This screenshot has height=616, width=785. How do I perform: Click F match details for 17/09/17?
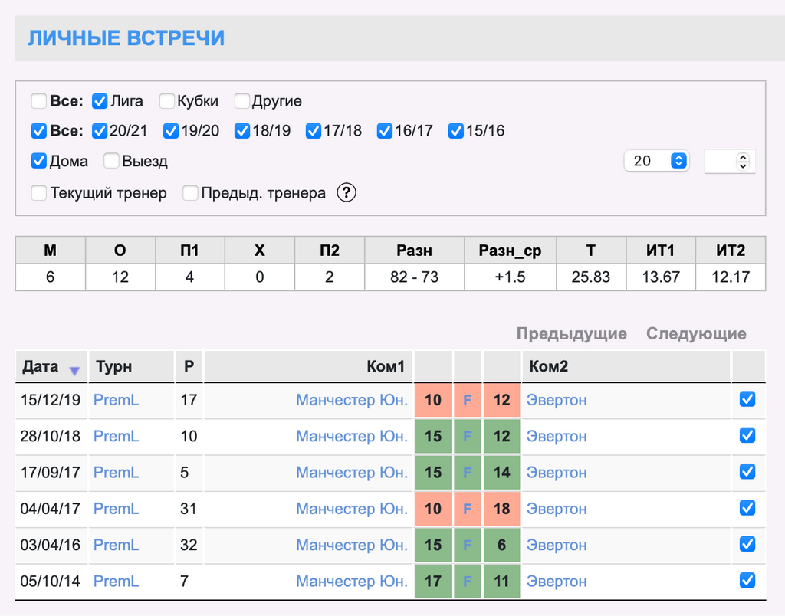(x=468, y=473)
